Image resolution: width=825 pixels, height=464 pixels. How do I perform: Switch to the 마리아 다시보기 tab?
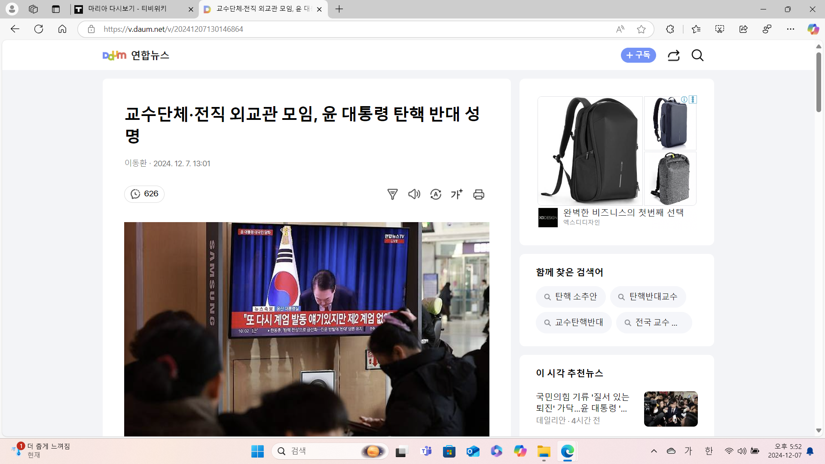(x=128, y=9)
